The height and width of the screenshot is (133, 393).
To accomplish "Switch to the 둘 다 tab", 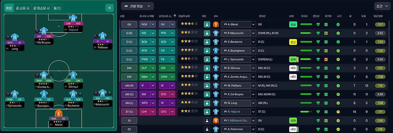I will tap(57, 8).
